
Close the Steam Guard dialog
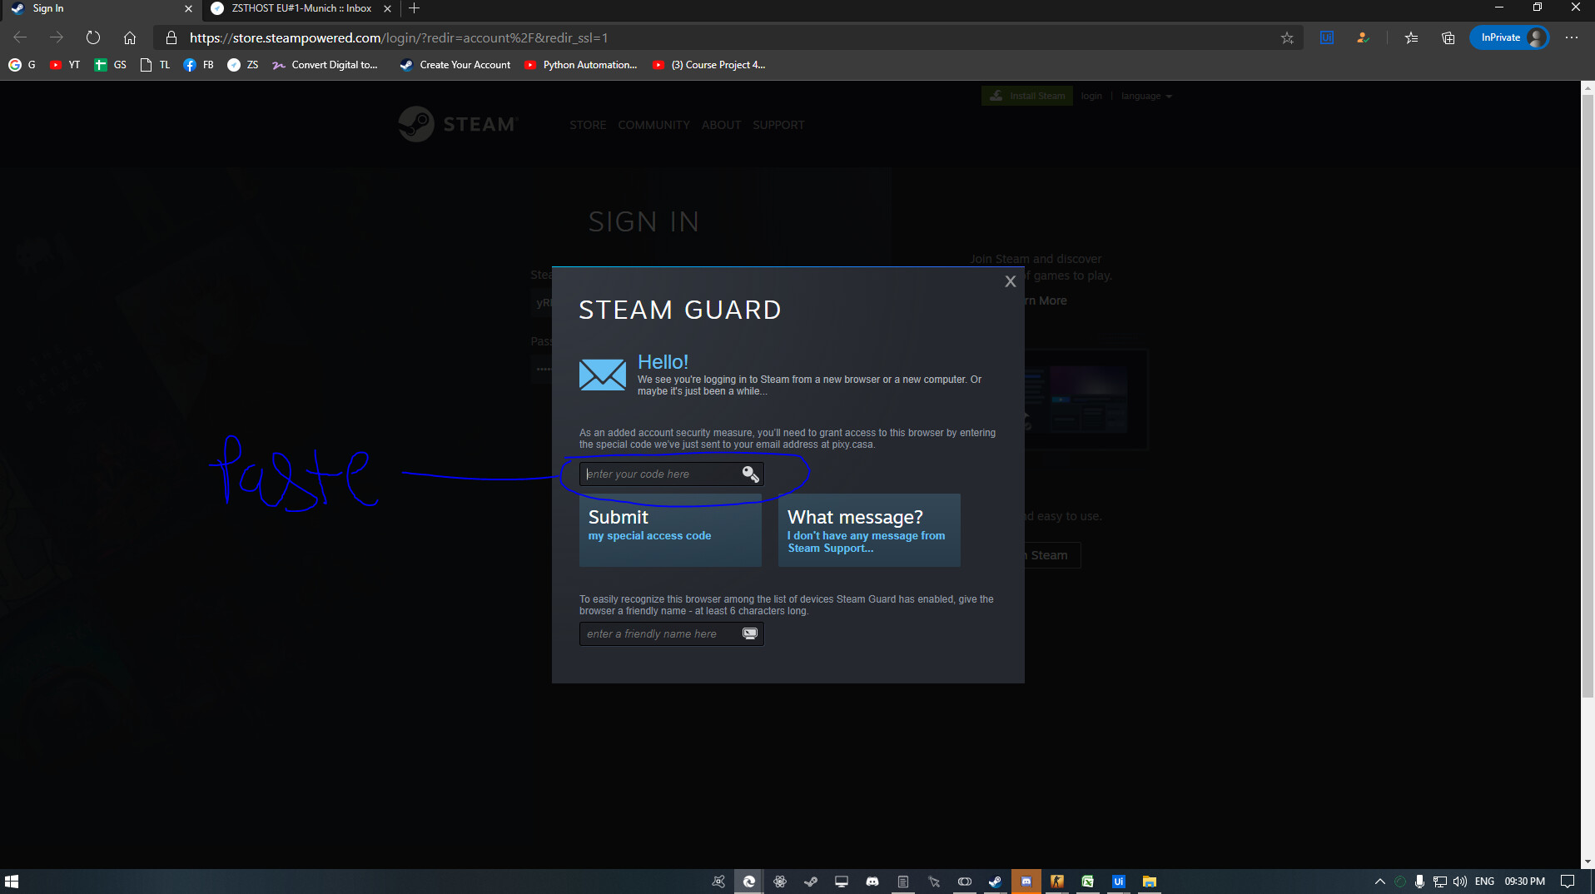[x=1010, y=281]
